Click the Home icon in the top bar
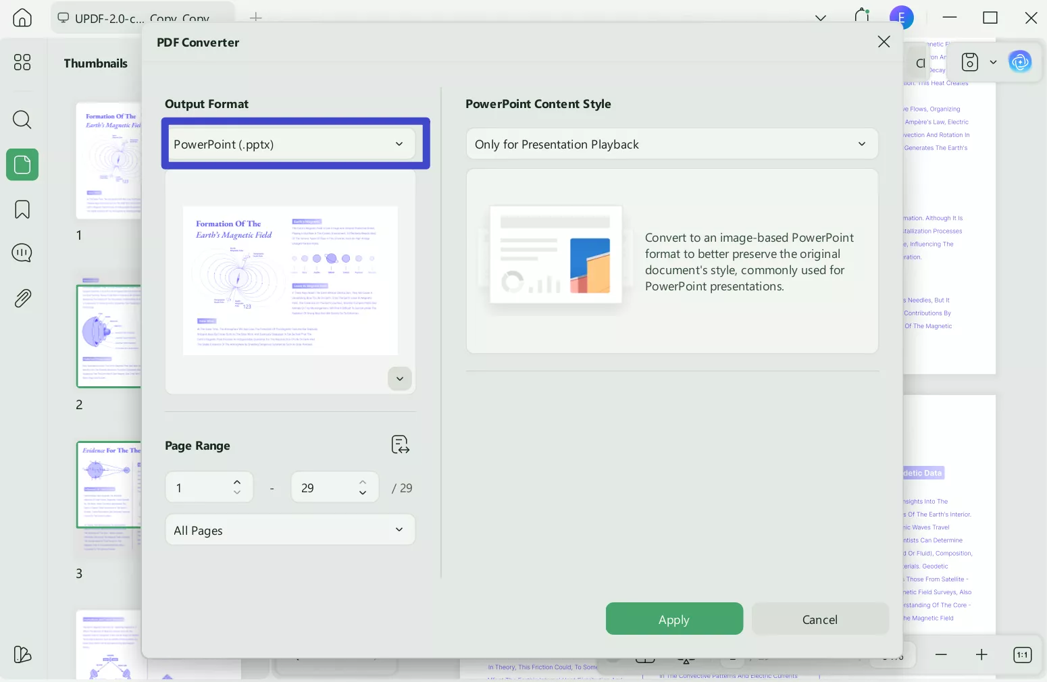This screenshot has width=1047, height=682. [22, 18]
